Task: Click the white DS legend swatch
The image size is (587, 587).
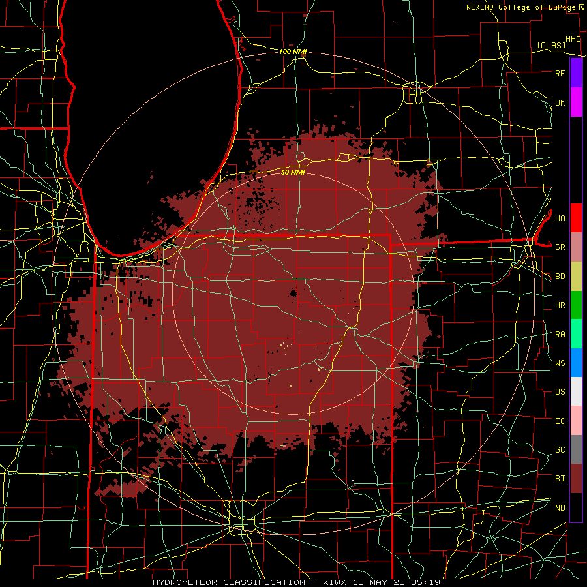Action: point(576,391)
